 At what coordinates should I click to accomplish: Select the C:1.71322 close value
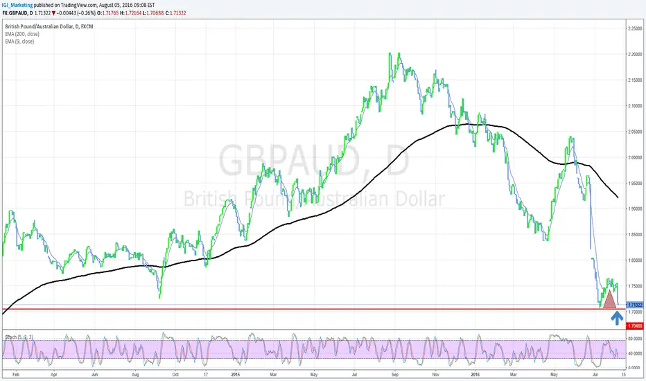click(x=176, y=13)
